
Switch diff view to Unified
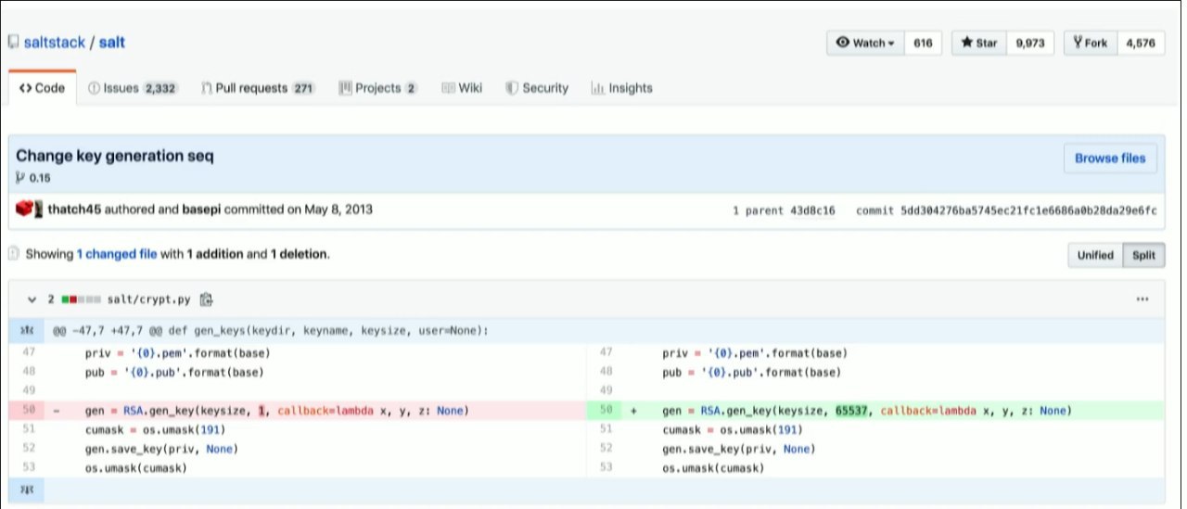pyautogui.click(x=1094, y=255)
